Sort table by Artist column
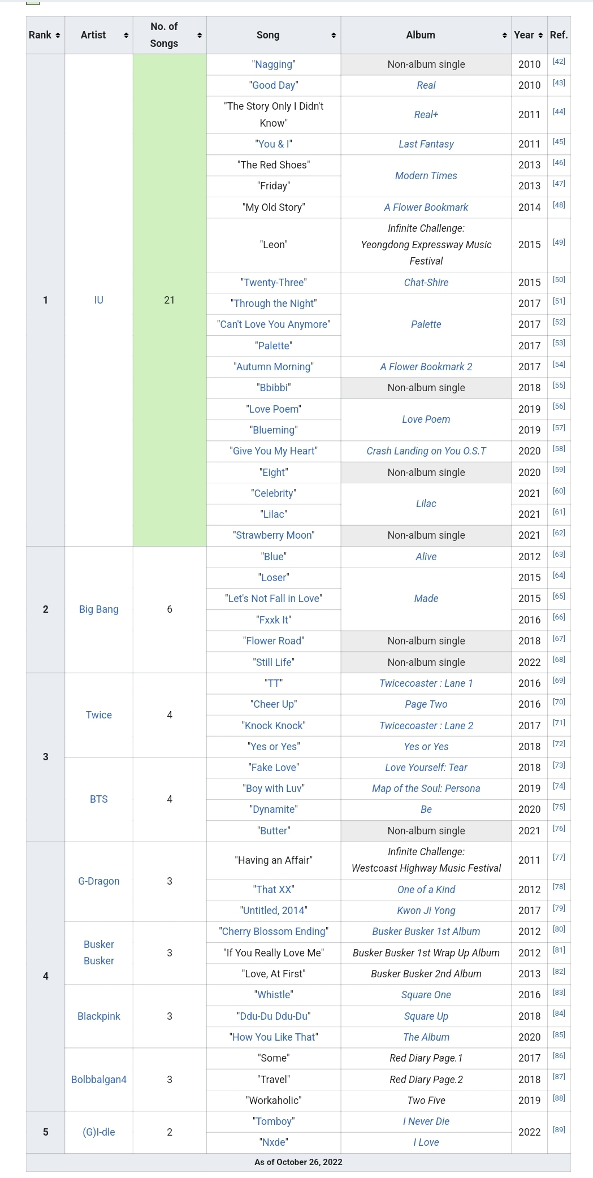This screenshot has height=1178, width=593. [x=125, y=36]
